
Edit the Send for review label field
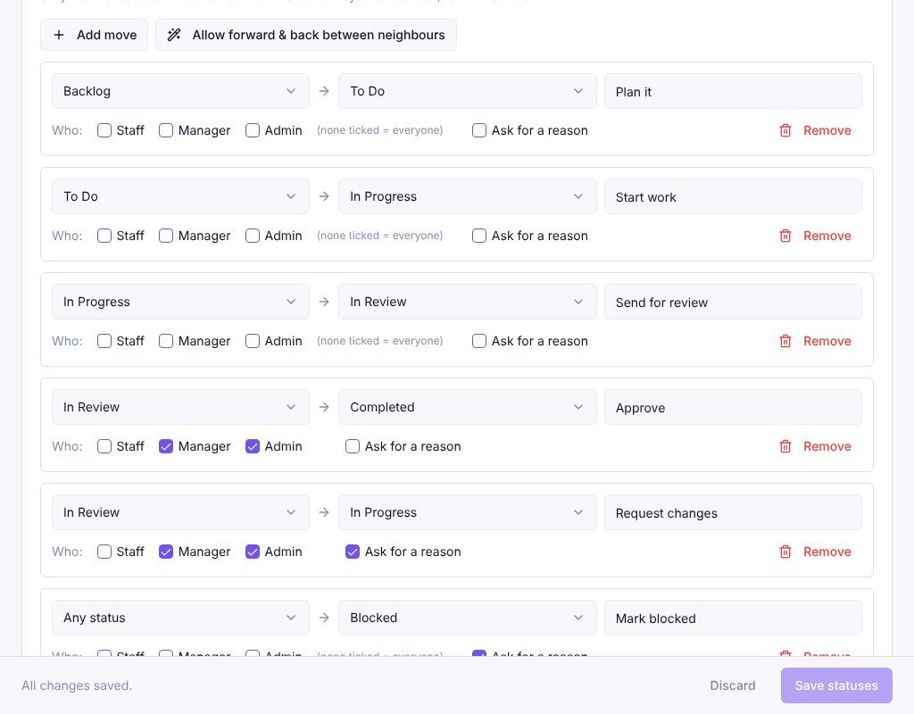pyautogui.click(x=734, y=302)
